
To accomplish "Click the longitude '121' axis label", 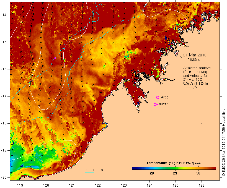I will (x=72, y=185).
